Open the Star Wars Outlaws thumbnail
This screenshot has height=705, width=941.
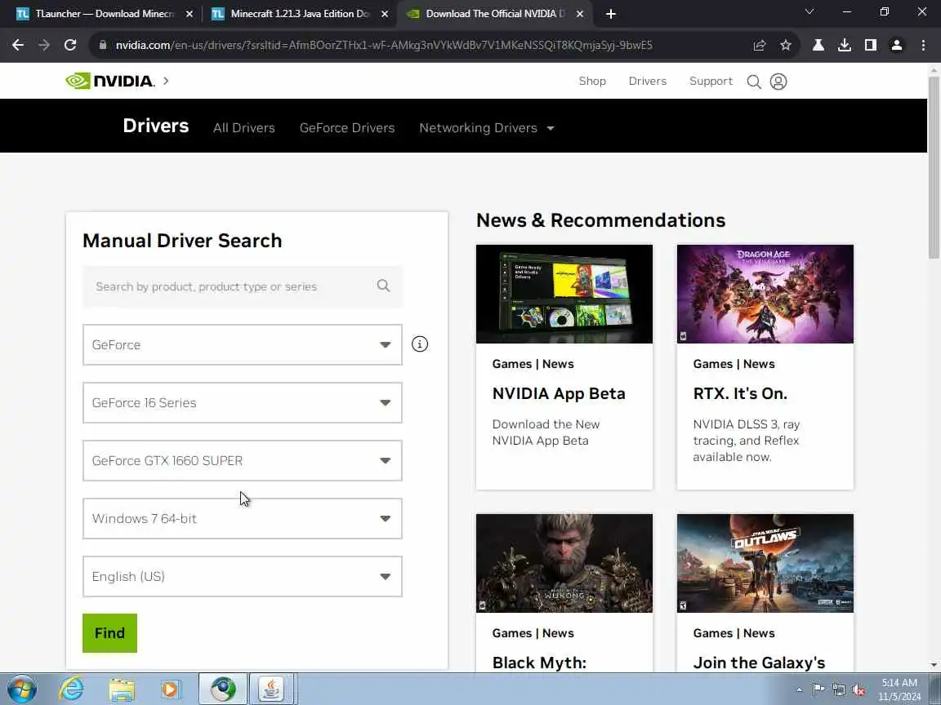click(x=765, y=563)
